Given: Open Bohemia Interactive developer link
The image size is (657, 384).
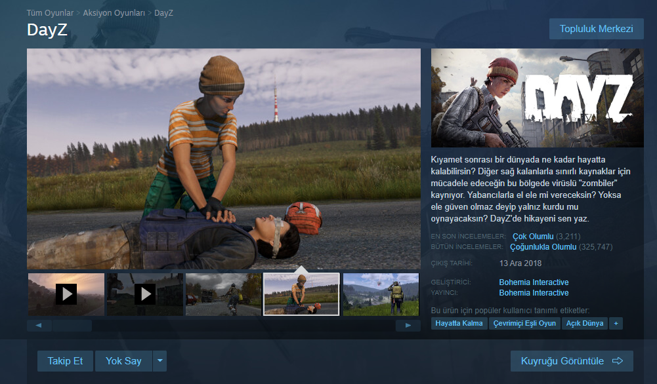Looking at the screenshot, I should click(x=534, y=282).
